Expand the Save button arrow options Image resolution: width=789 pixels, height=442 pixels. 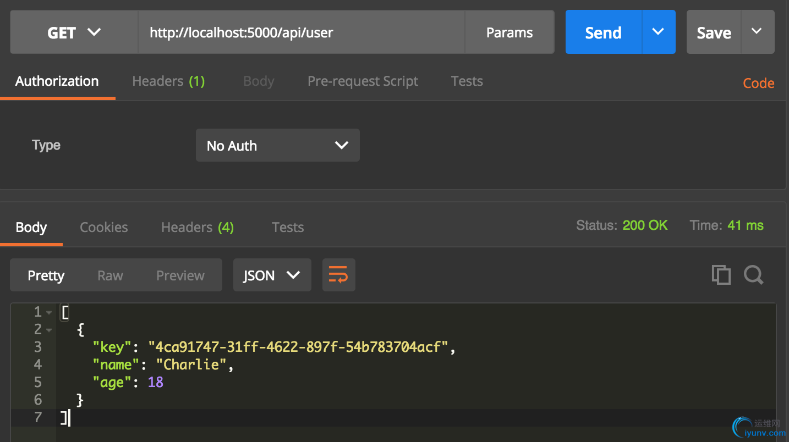pyautogui.click(x=757, y=32)
